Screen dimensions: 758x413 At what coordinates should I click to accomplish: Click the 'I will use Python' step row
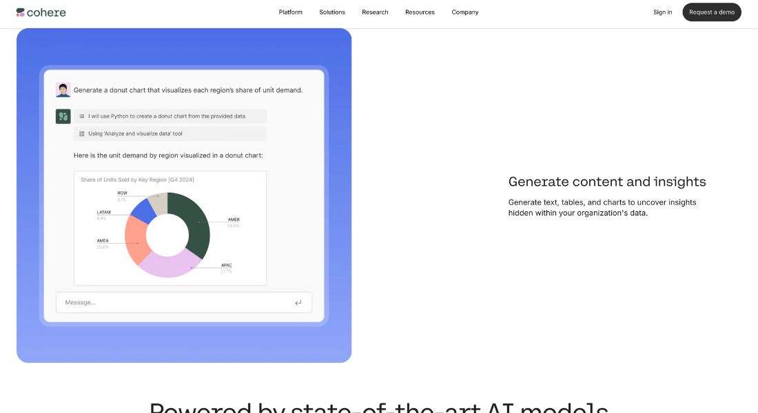pyautogui.click(x=170, y=116)
